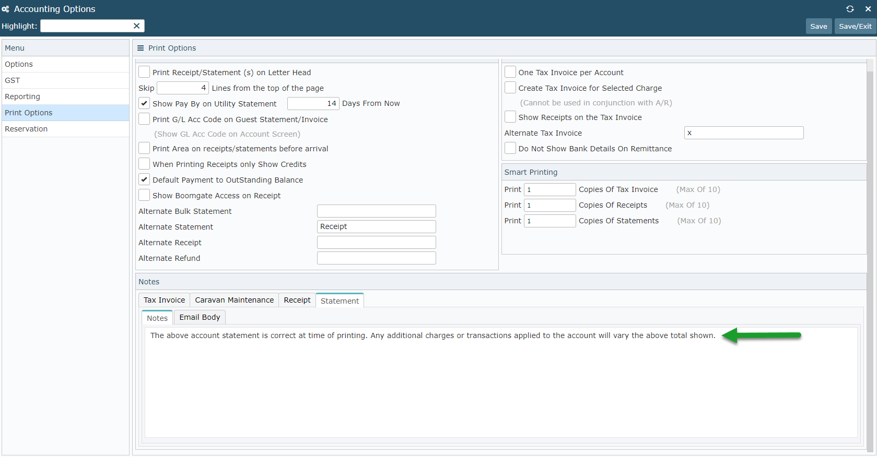Tick One Tax Invoice per Account
This screenshot has width=877, height=457.
tap(510, 72)
